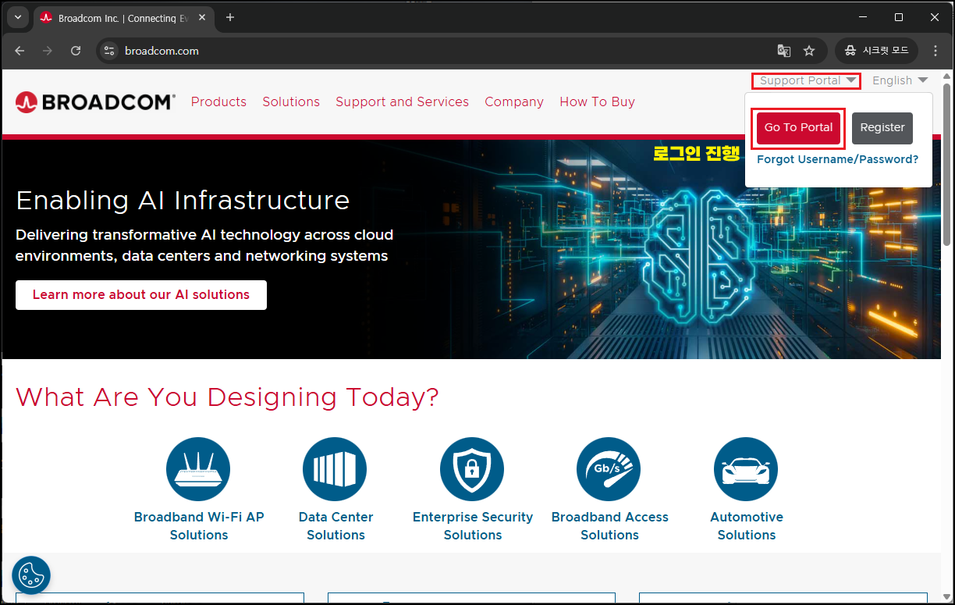Bookmark this page with the star
Viewport: 955px width, 605px height.
809,51
